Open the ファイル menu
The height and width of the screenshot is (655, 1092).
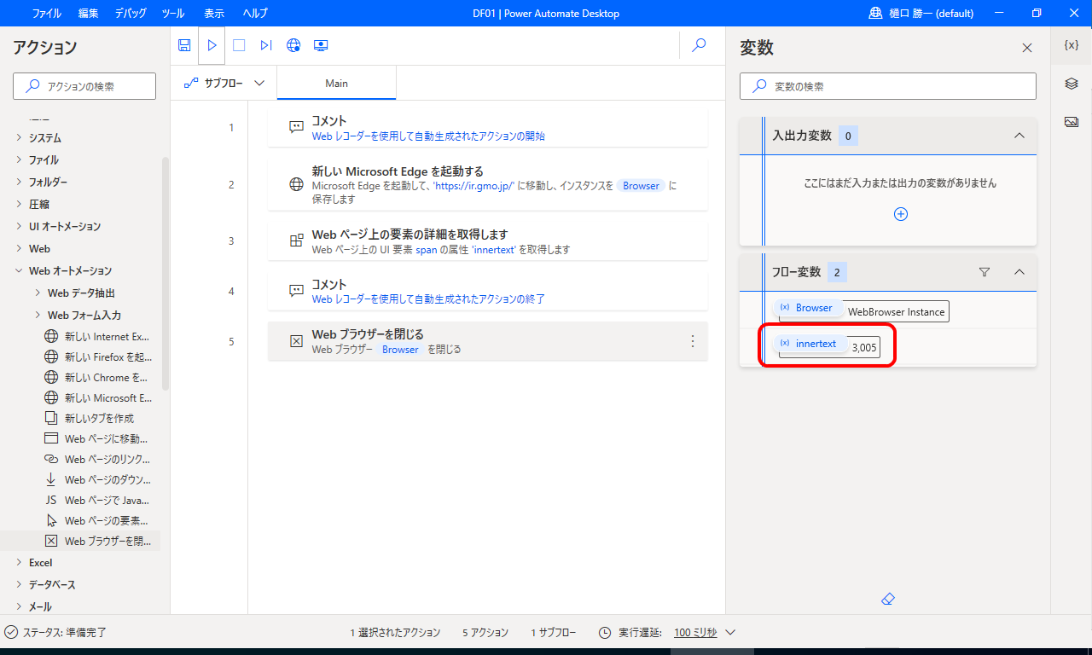(47, 14)
